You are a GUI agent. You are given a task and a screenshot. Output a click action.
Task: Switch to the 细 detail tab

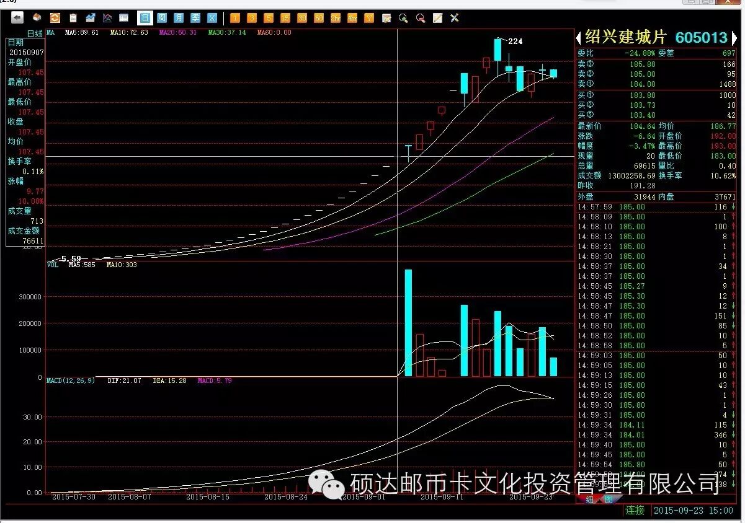point(590,499)
